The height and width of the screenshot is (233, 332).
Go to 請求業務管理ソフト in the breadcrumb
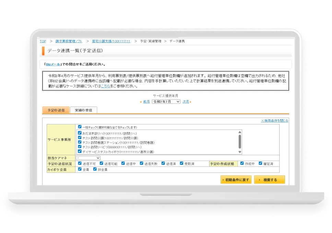[69, 41]
